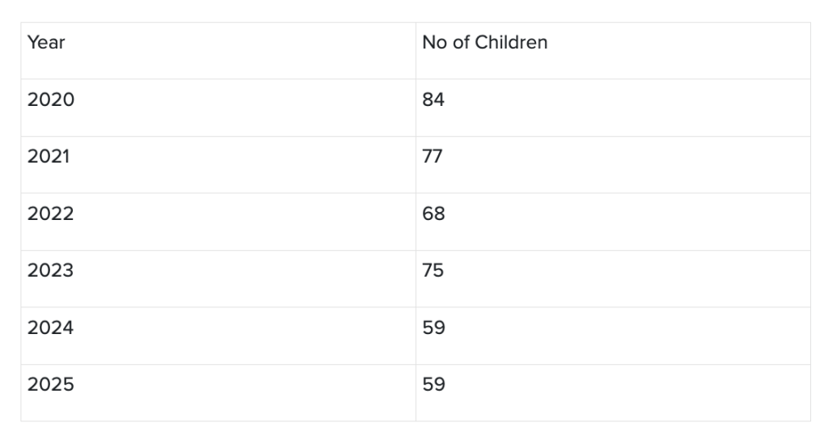Click the value 68 cell
828x440 pixels.
pos(613,222)
